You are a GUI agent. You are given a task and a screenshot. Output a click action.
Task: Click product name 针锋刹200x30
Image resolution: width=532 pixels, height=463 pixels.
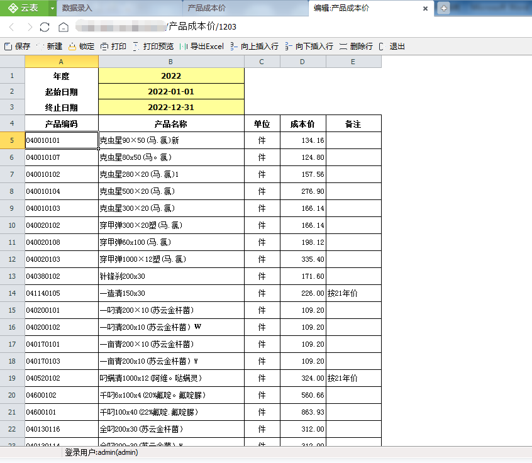click(x=171, y=276)
